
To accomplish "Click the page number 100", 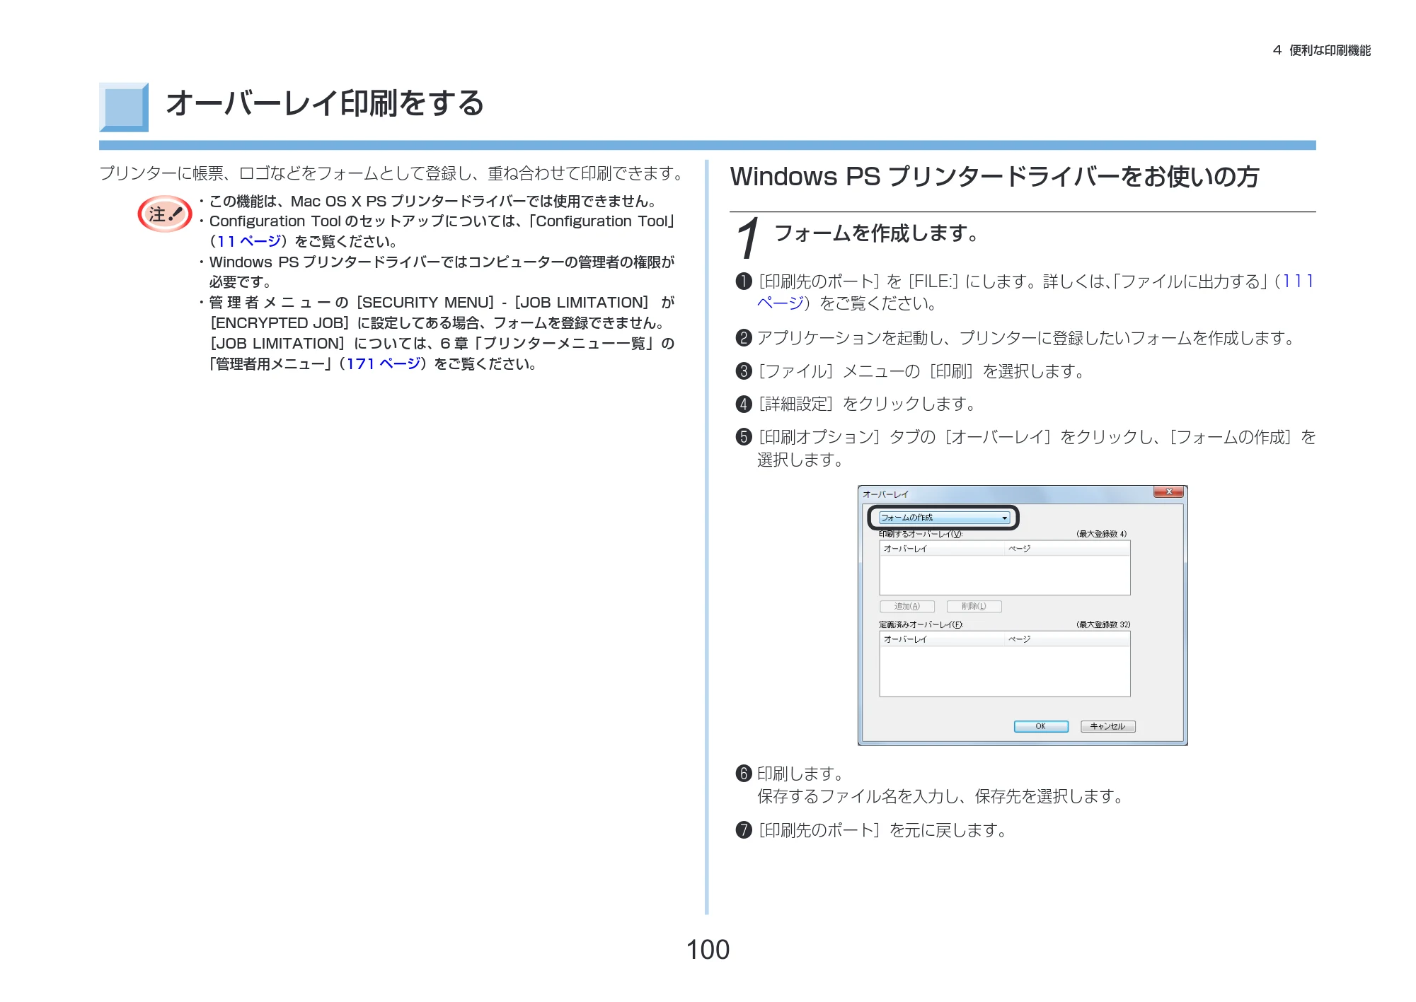I will (x=708, y=950).
